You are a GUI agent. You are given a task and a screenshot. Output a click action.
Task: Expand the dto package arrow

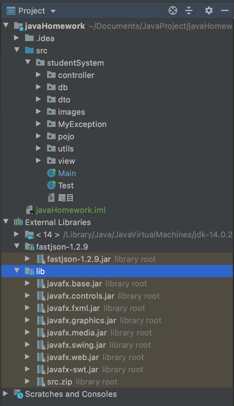pyautogui.click(x=38, y=99)
